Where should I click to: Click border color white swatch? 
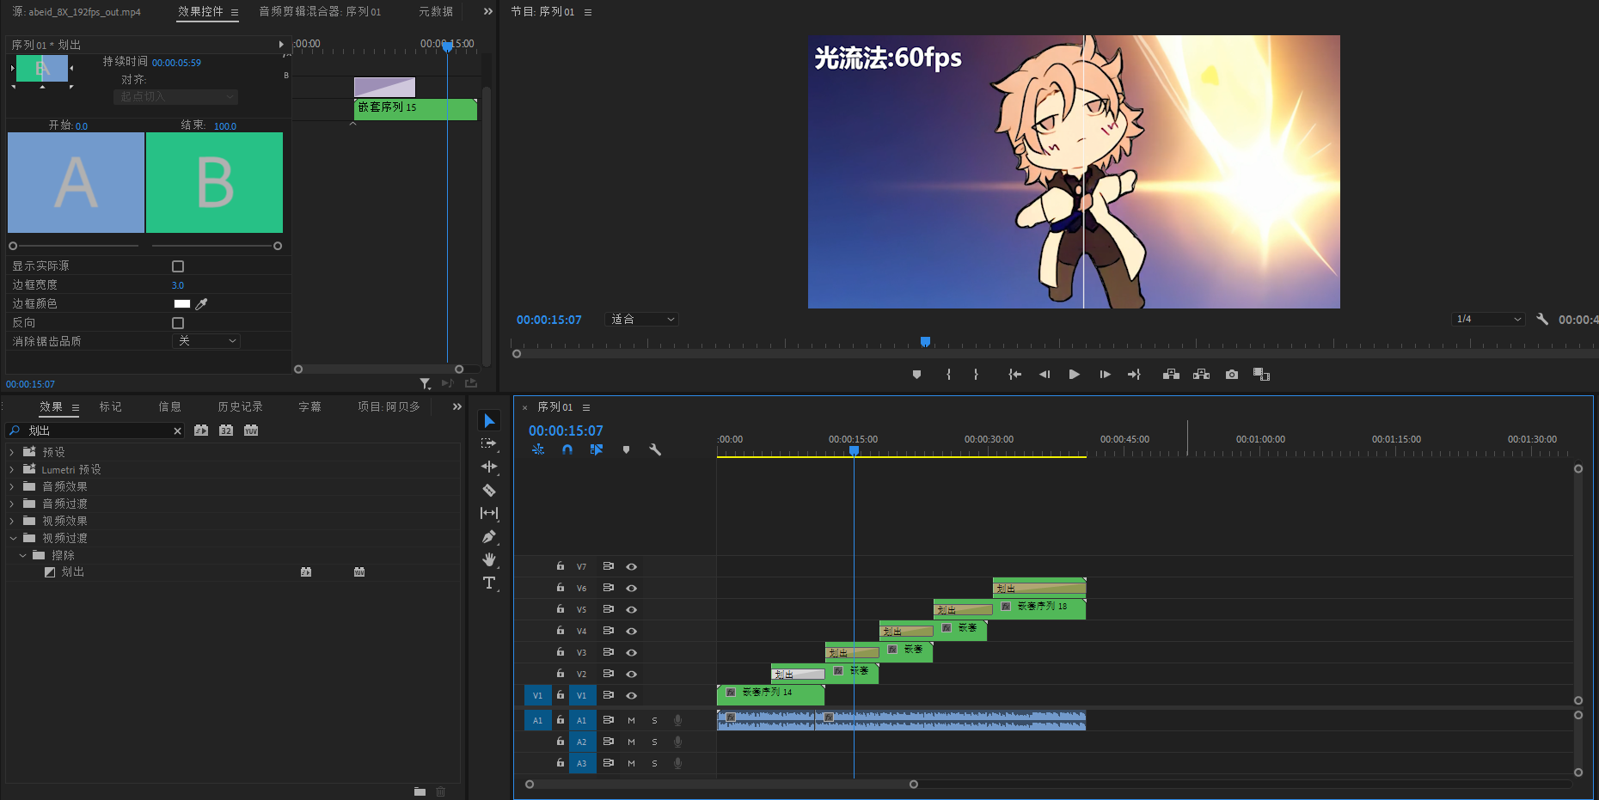[x=182, y=304]
